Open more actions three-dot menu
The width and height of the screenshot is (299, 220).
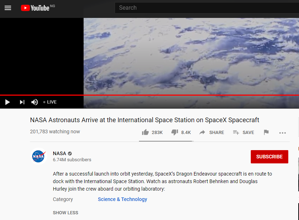pyautogui.click(x=283, y=133)
